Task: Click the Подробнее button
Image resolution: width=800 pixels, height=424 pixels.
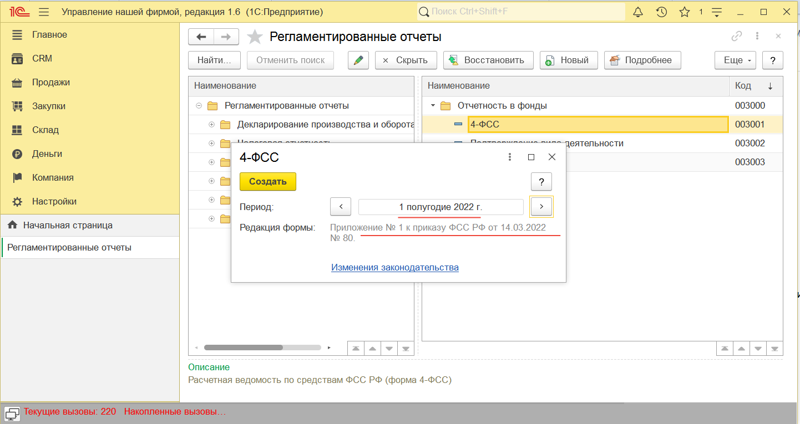Action: tap(642, 60)
